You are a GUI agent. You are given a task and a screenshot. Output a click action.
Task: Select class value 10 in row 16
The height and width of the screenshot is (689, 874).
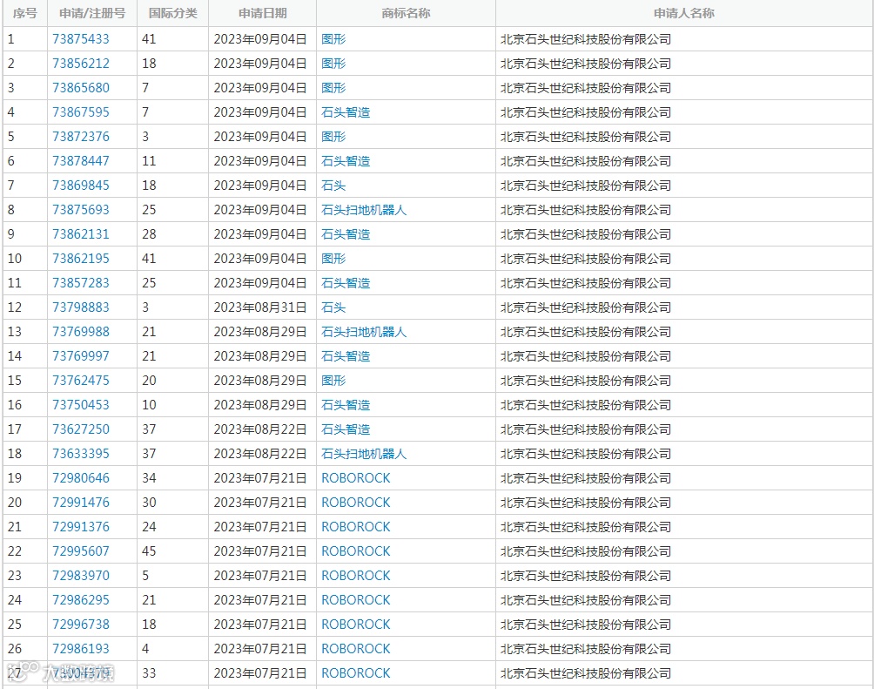pos(149,405)
